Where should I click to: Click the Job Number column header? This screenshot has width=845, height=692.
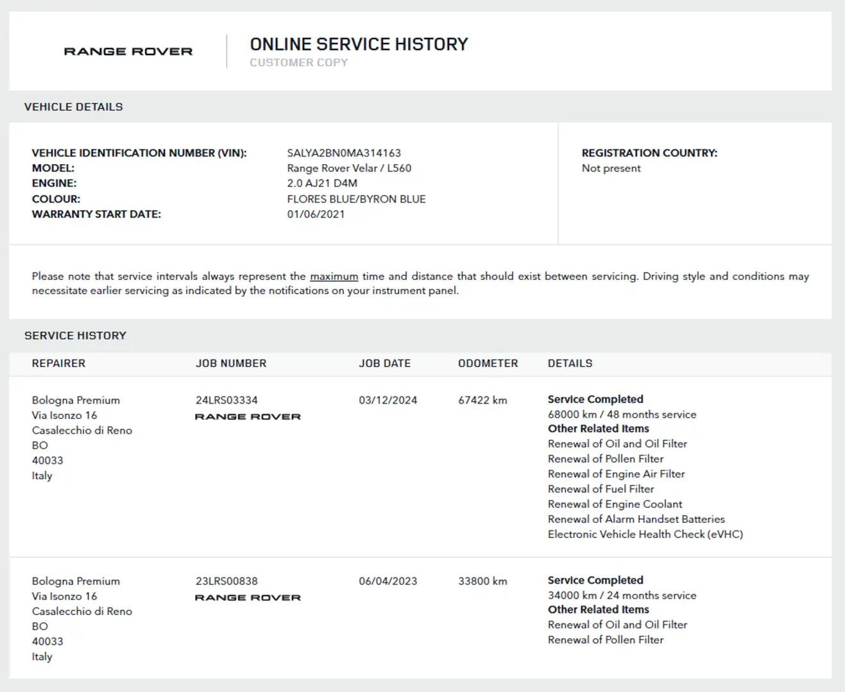(231, 363)
